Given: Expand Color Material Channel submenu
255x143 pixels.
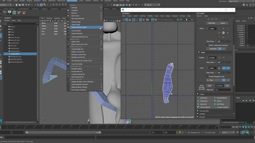Looking at the screenshot, I should click(x=101, y=85).
